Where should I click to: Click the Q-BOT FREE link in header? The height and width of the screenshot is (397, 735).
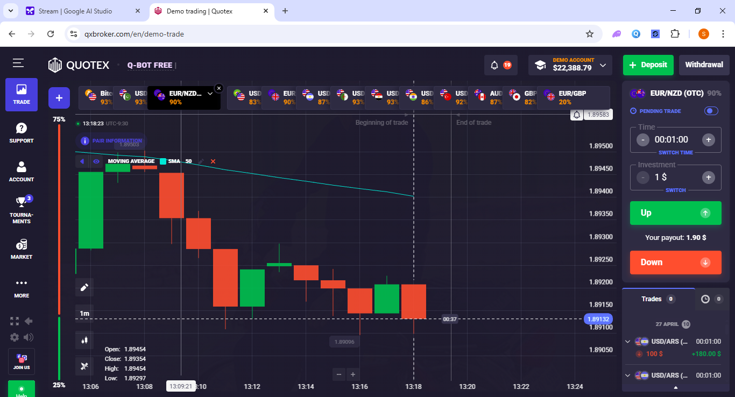[149, 65]
